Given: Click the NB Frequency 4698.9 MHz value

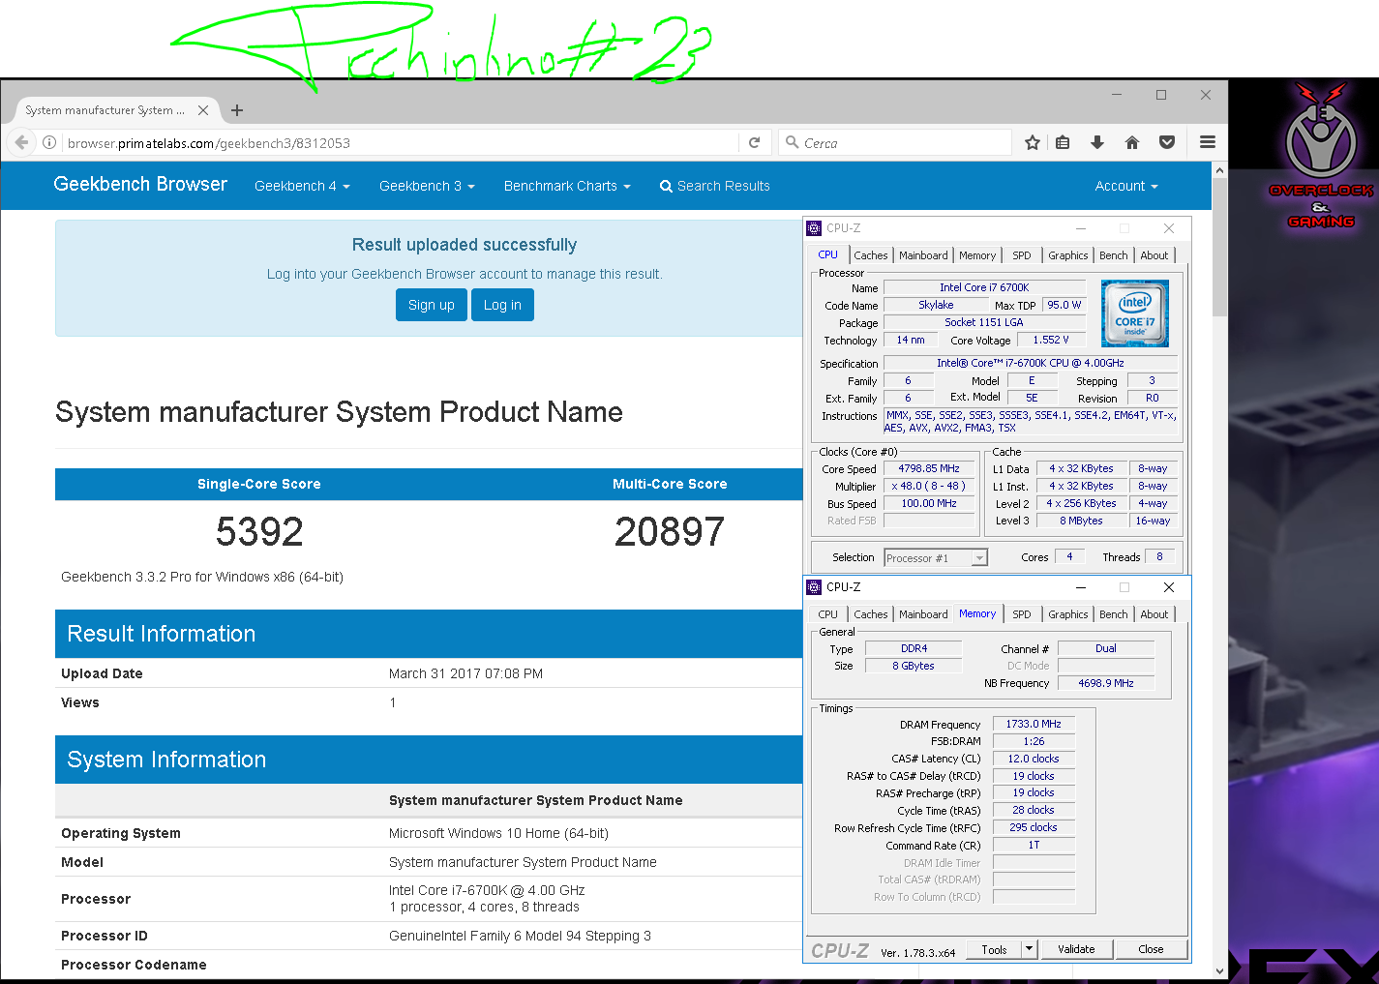Looking at the screenshot, I should [x=1106, y=683].
